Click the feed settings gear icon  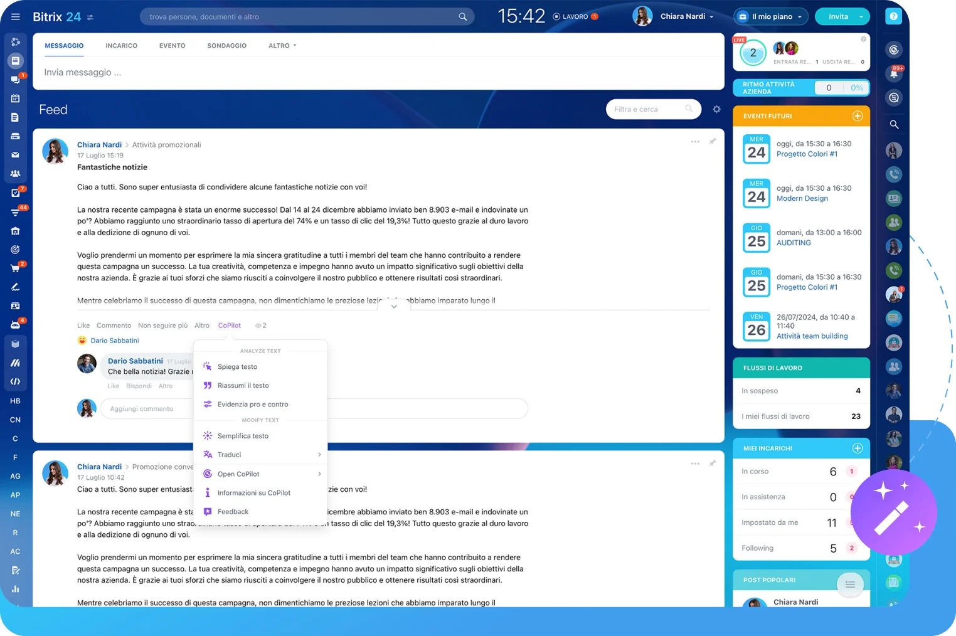[716, 109]
